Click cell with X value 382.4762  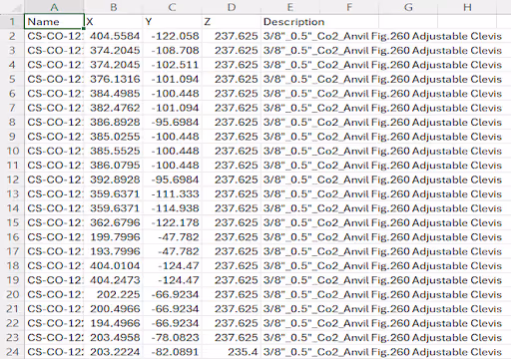113,108
